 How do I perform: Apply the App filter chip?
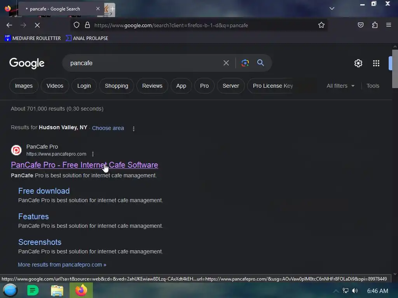click(181, 86)
